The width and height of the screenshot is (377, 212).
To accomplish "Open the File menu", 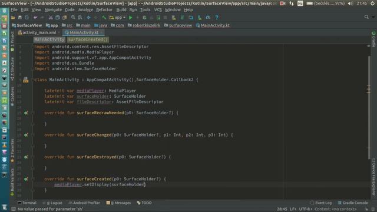I will pyautogui.click(x=14, y=10).
